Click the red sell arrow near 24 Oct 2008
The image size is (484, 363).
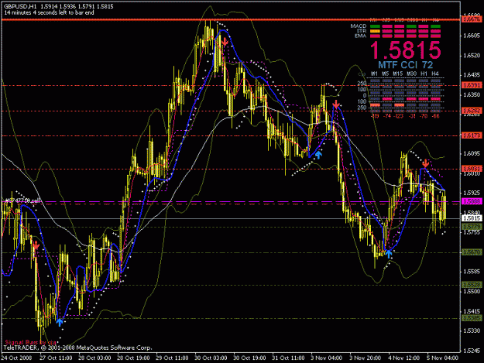click(x=36, y=245)
